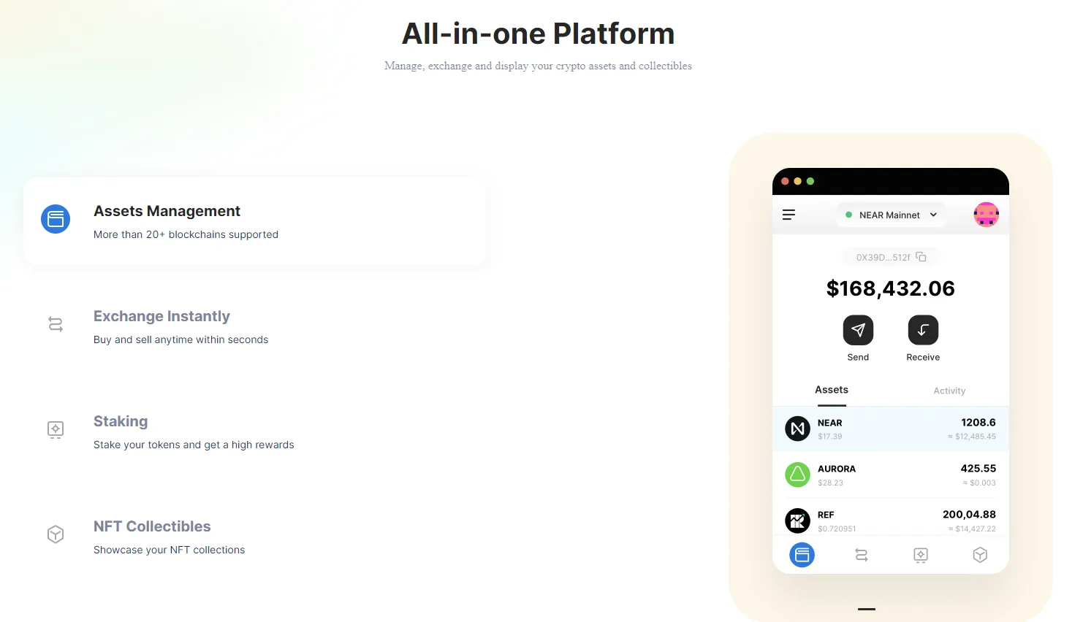Select the NFT Collectibles feature entry
The image size is (1083, 622).
(152, 526)
